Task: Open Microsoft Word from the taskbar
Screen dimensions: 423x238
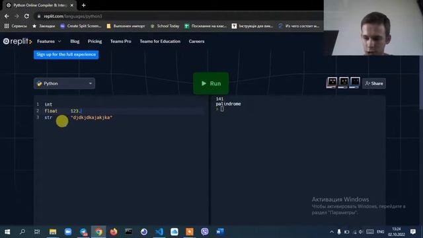Action: pos(220,231)
